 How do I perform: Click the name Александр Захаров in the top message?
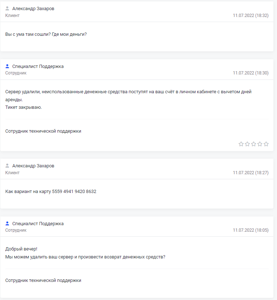[x=33, y=8]
